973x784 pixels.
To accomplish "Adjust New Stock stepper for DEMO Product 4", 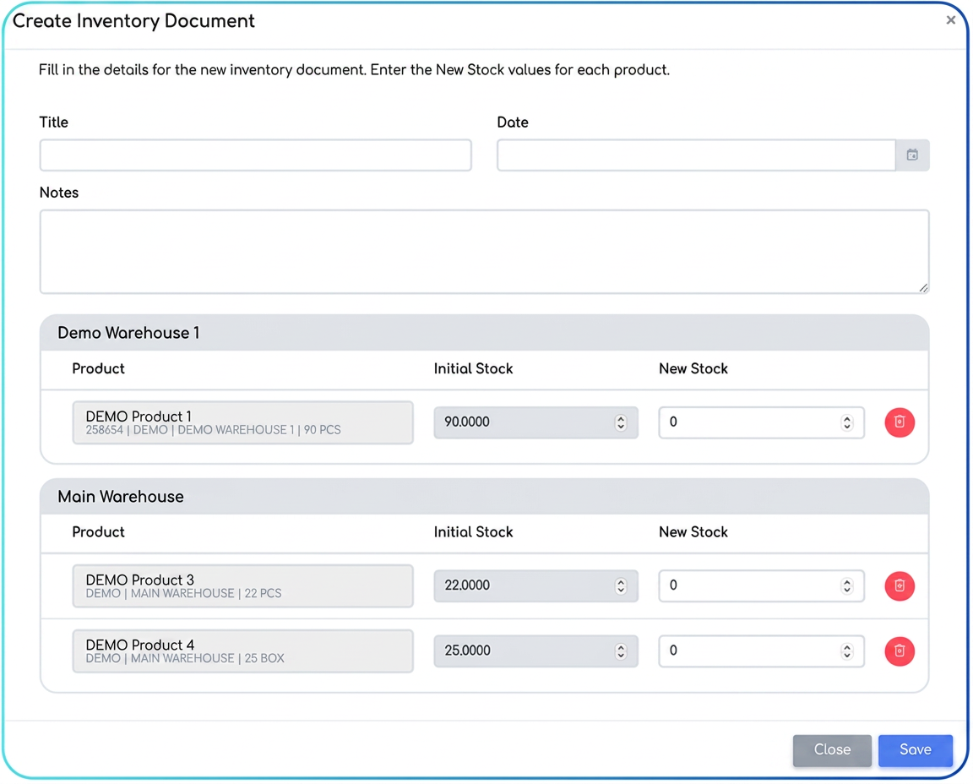I will [x=847, y=651].
